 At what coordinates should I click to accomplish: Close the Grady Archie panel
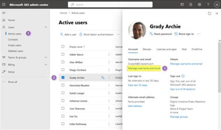pos(217,13)
